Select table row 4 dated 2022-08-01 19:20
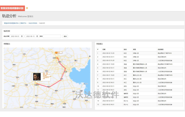The height and width of the screenshot is (117, 185). (140, 64)
